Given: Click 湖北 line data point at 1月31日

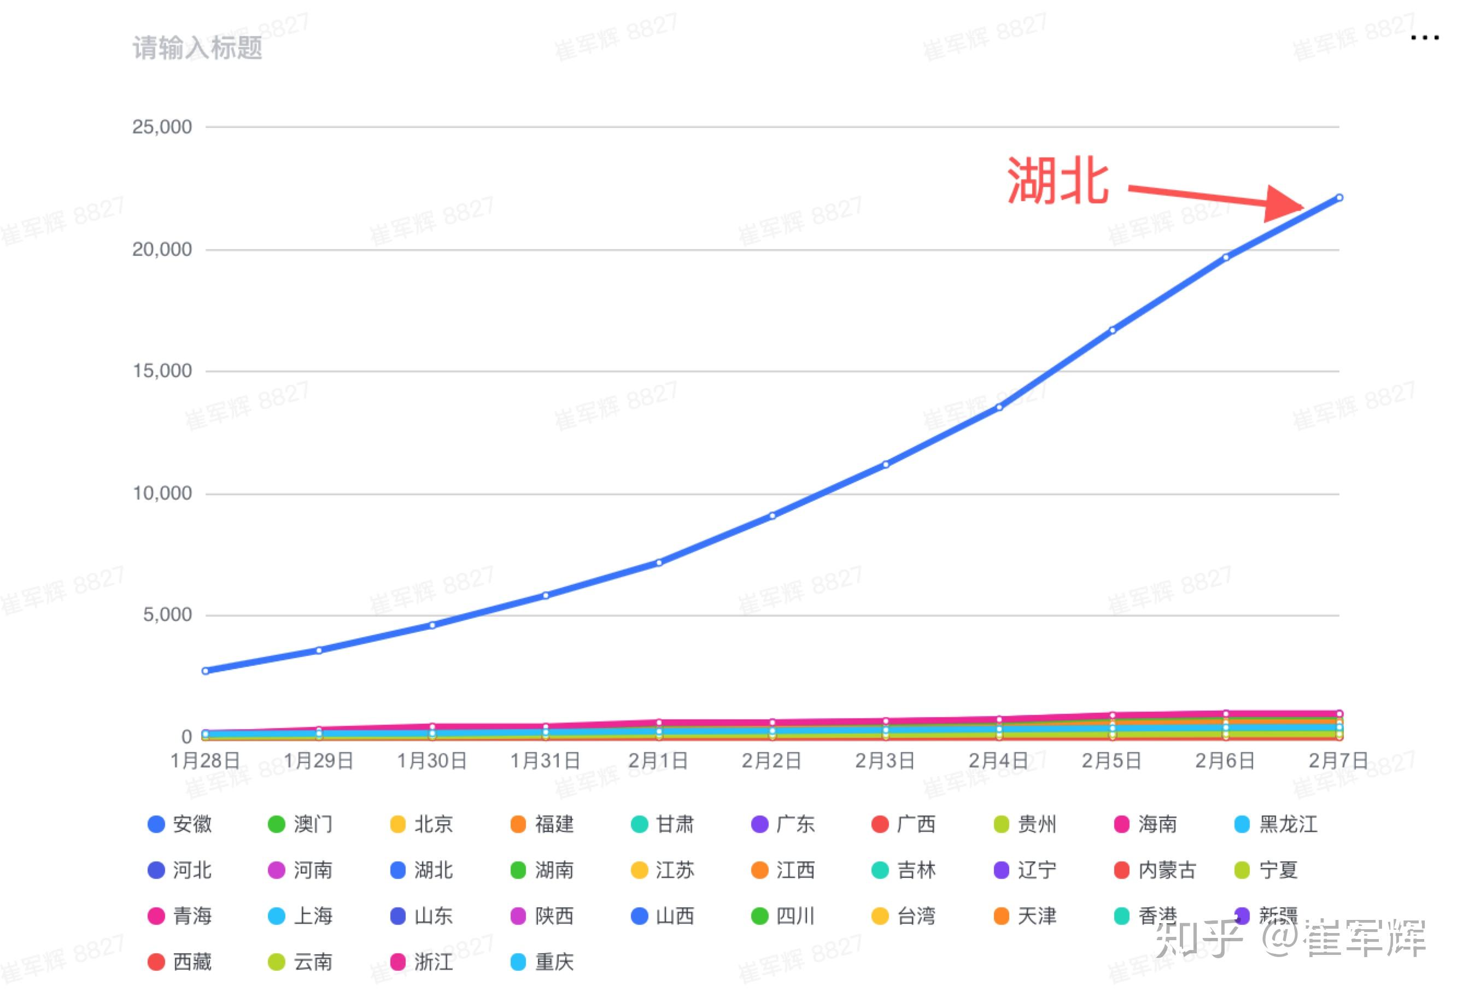Looking at the screenshot, I should pos(546,595).
